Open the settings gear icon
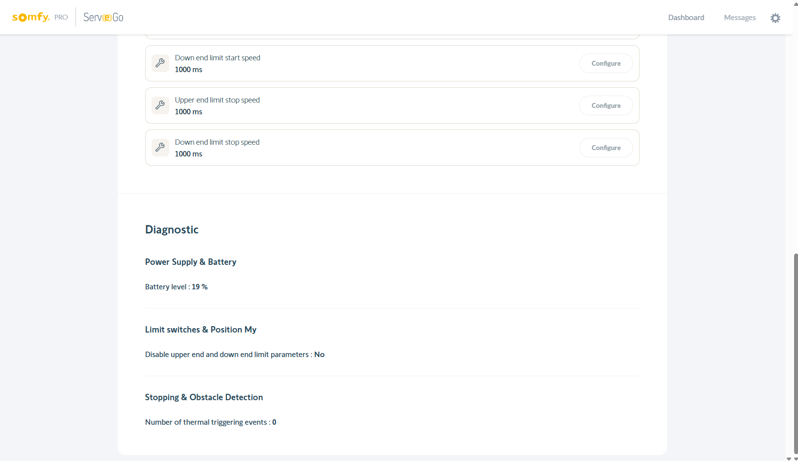Viewport: 798px width, 461px height. pyautogui.click(x=775, y=18)
